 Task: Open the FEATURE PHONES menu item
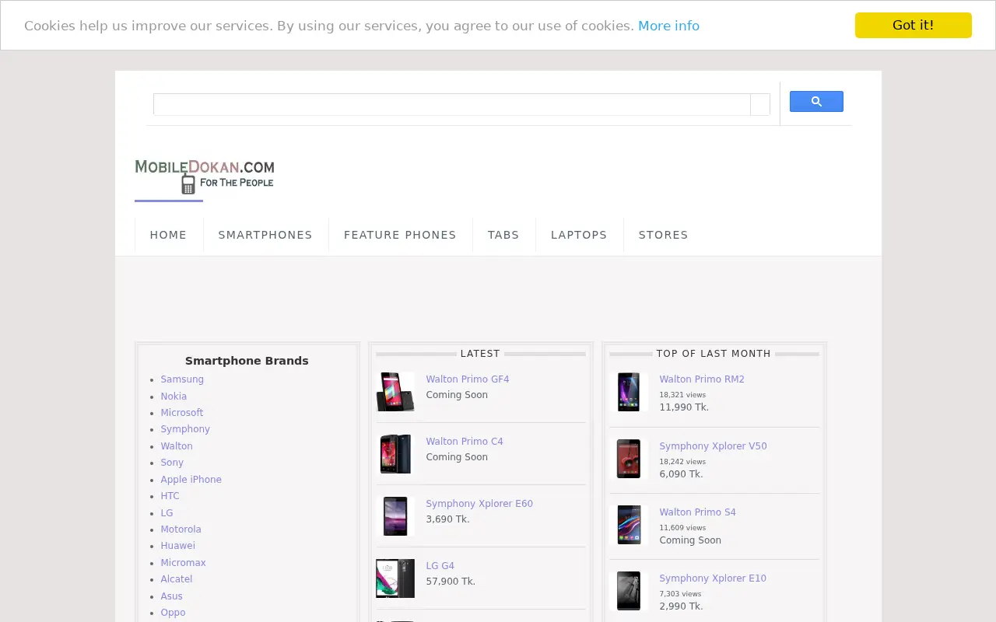pos(400,235)
